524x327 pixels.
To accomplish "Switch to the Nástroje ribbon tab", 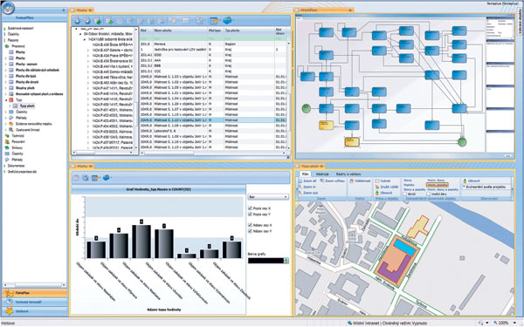I will click(322, 174).
